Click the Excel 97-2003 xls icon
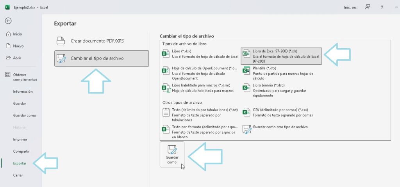Image resolution: width=400 pixels, height=187 pixels. (246, 54)
